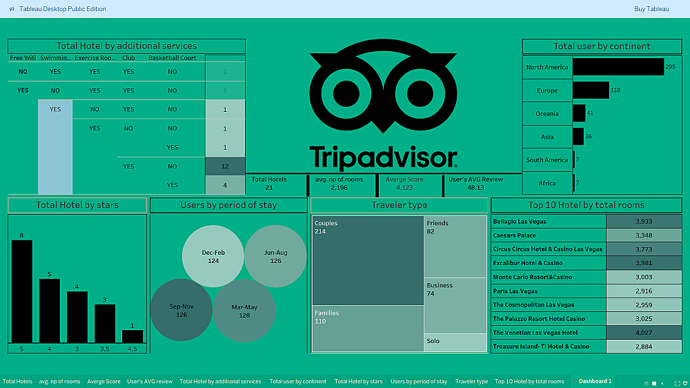Open the Total Hotels sheet tab
690x388 pixels.
tap(18, 381)
